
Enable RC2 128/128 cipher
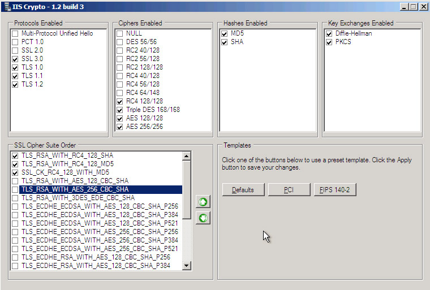(x=119, y=67)
